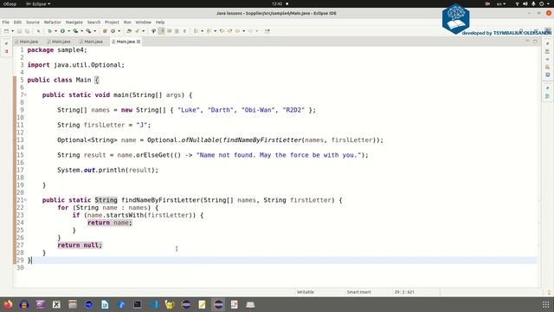Click the New Java Class icon

click(x=113, y=31)
